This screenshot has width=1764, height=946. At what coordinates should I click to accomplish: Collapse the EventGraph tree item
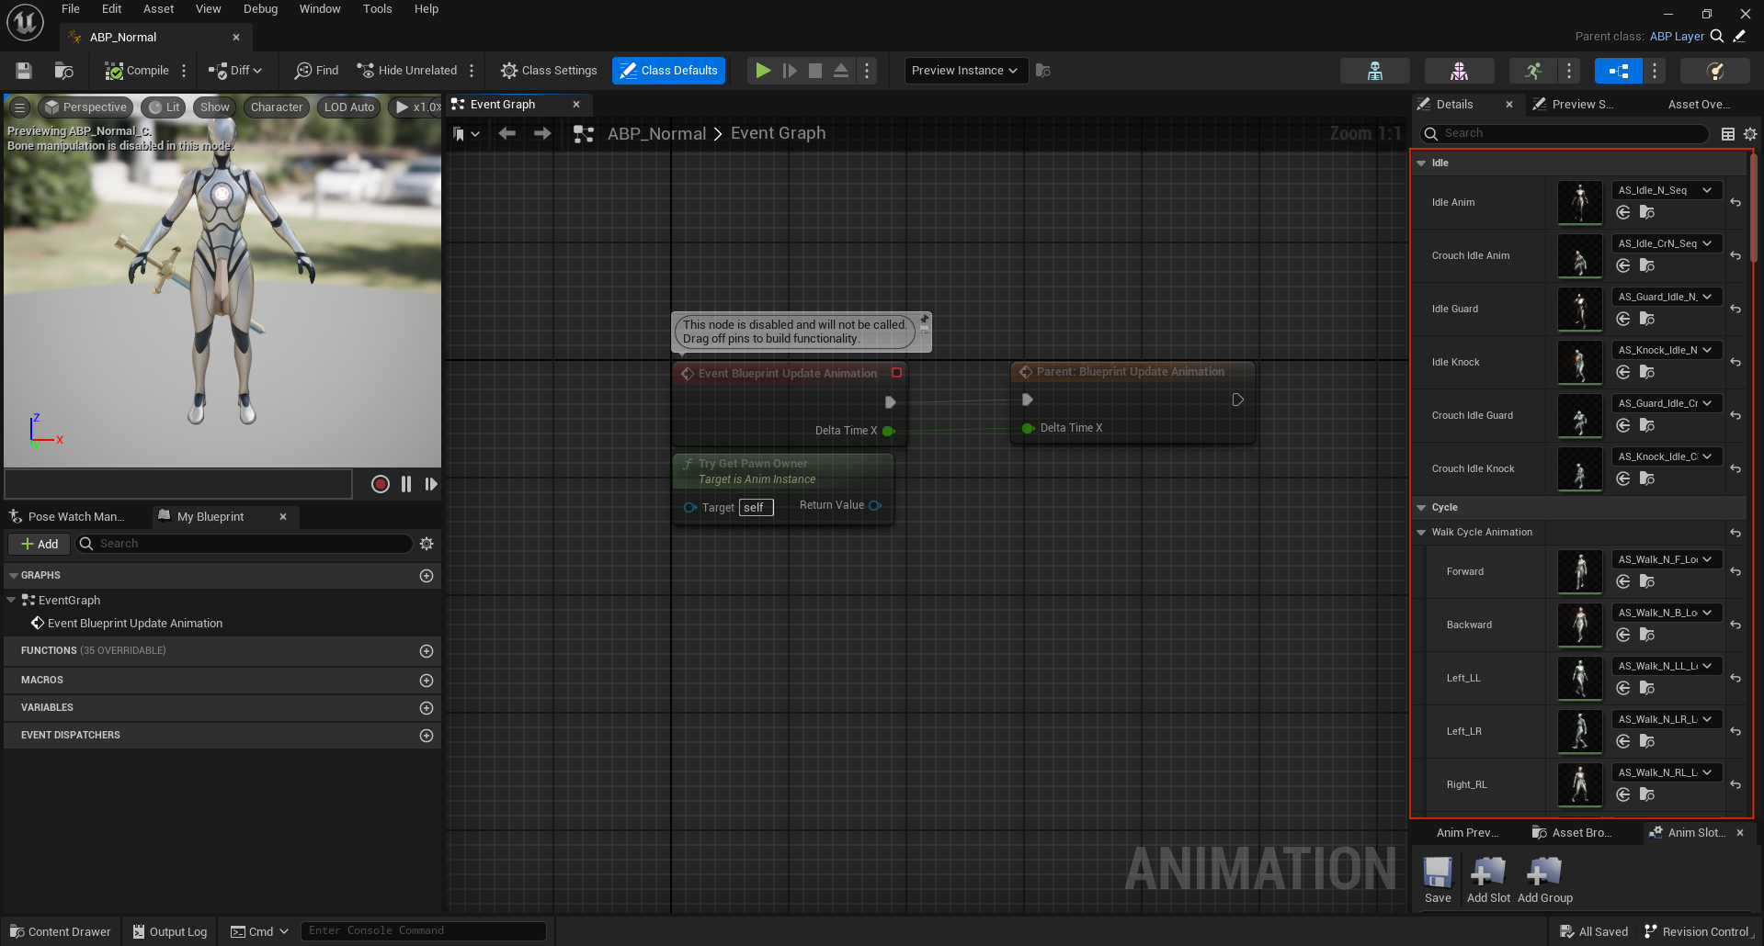pyautogui.click(x=11, y=600)
